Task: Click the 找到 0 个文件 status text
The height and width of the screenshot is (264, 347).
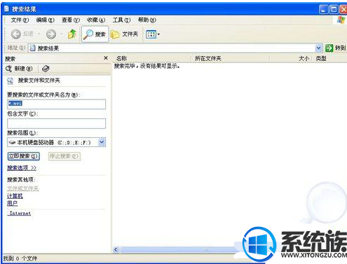Action: tap(20, 258)
